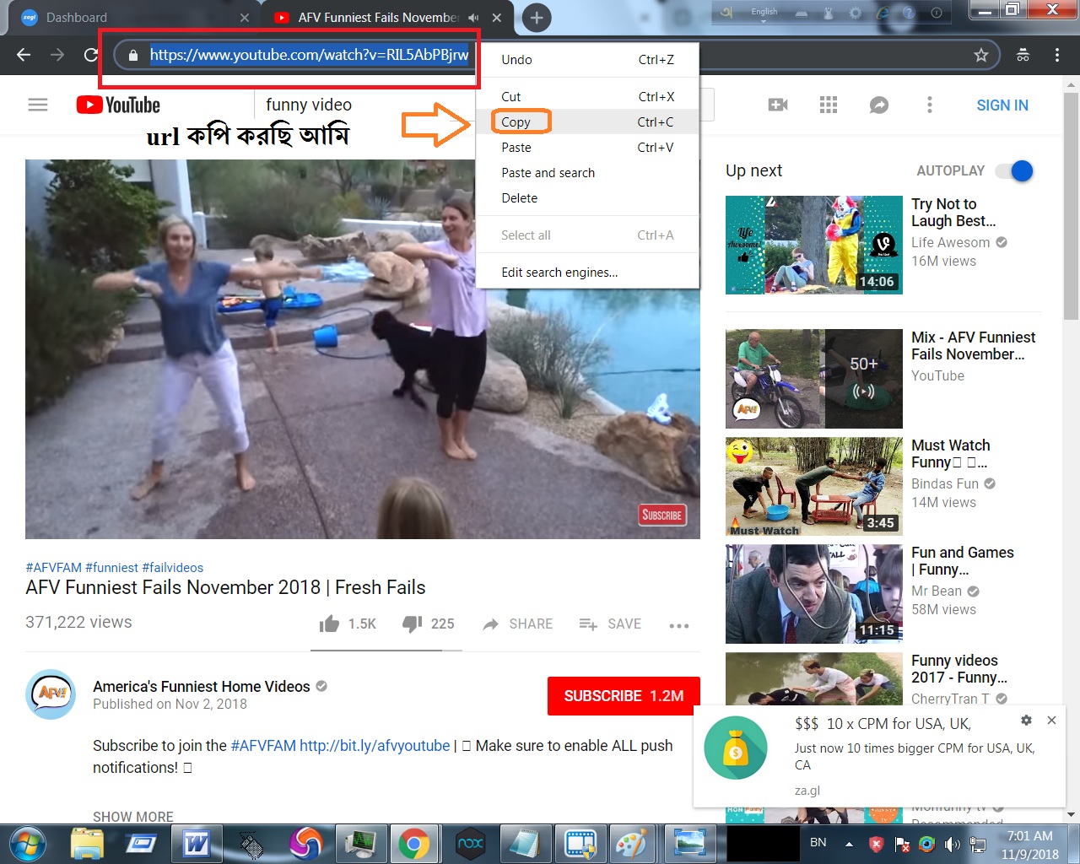Screen dimensions: 1080x864
Task: Go to YouTube home via the logo
Action: (118, 105)
